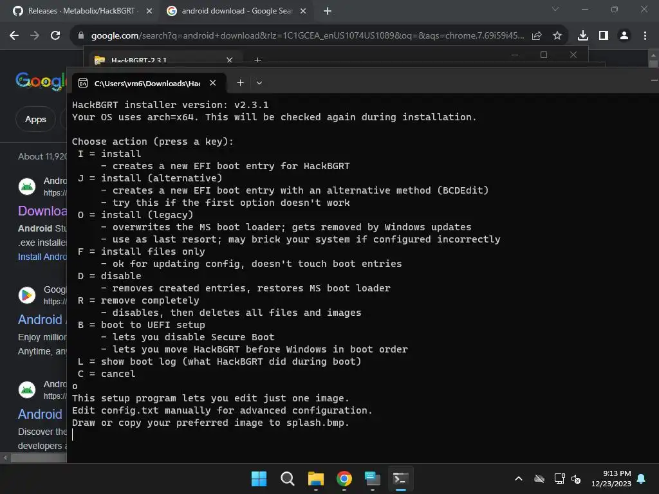Click the page vertical scrollbar up arrow
Image resolution: width=659 pixels, height=494 pixels.
[x=653, y=55]
